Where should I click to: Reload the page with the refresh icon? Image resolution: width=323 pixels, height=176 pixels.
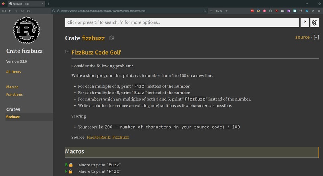click(28, 11)
